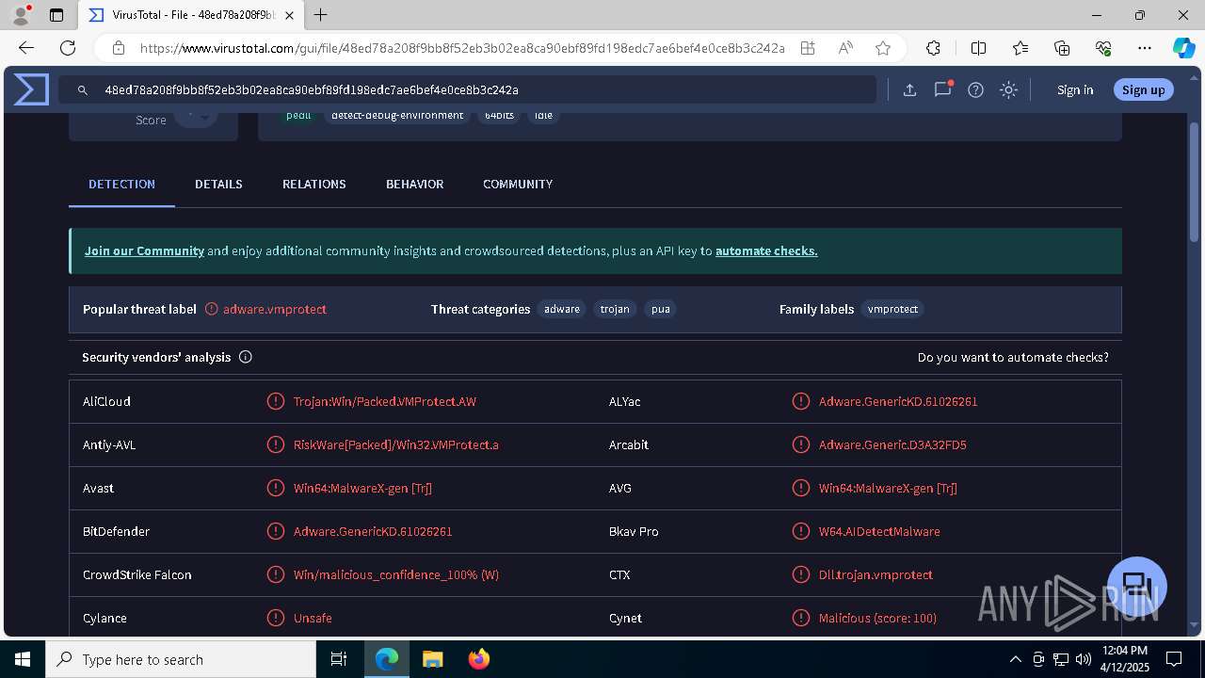
Task: Click the CrowdStrike Falcon detection warning icon
Action: (x=276, y=574)
